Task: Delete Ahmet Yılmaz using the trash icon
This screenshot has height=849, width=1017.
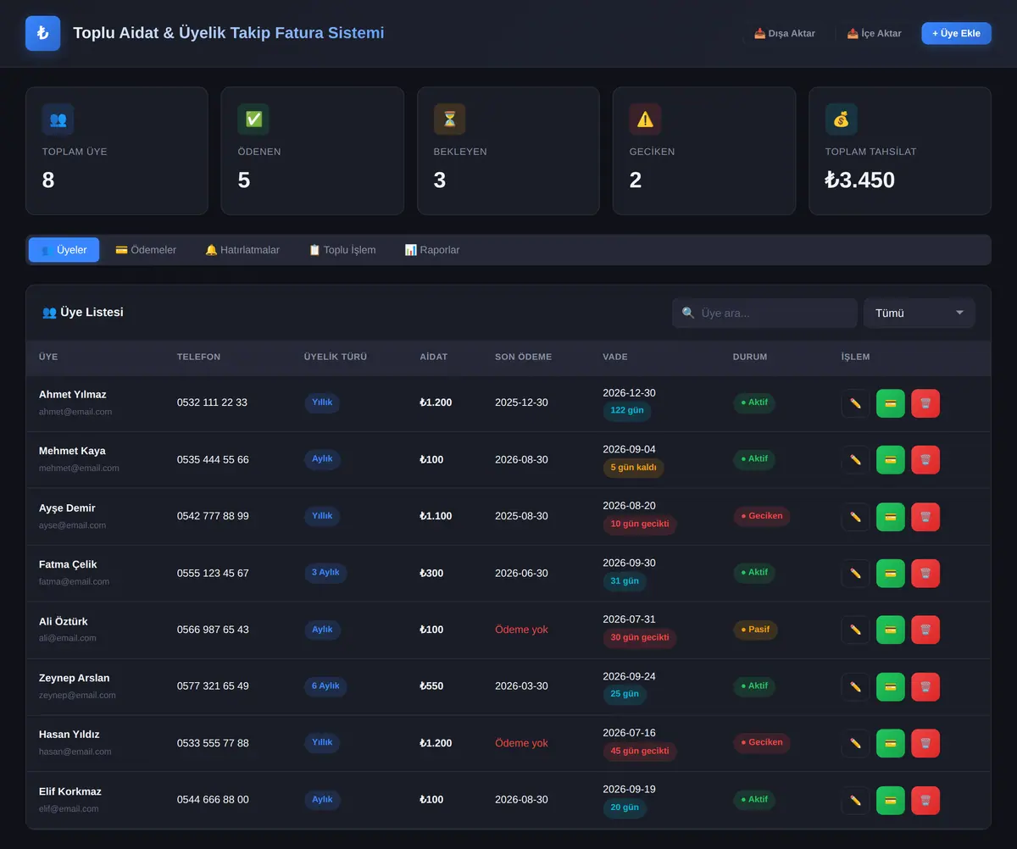Action: tap(925, 403)
